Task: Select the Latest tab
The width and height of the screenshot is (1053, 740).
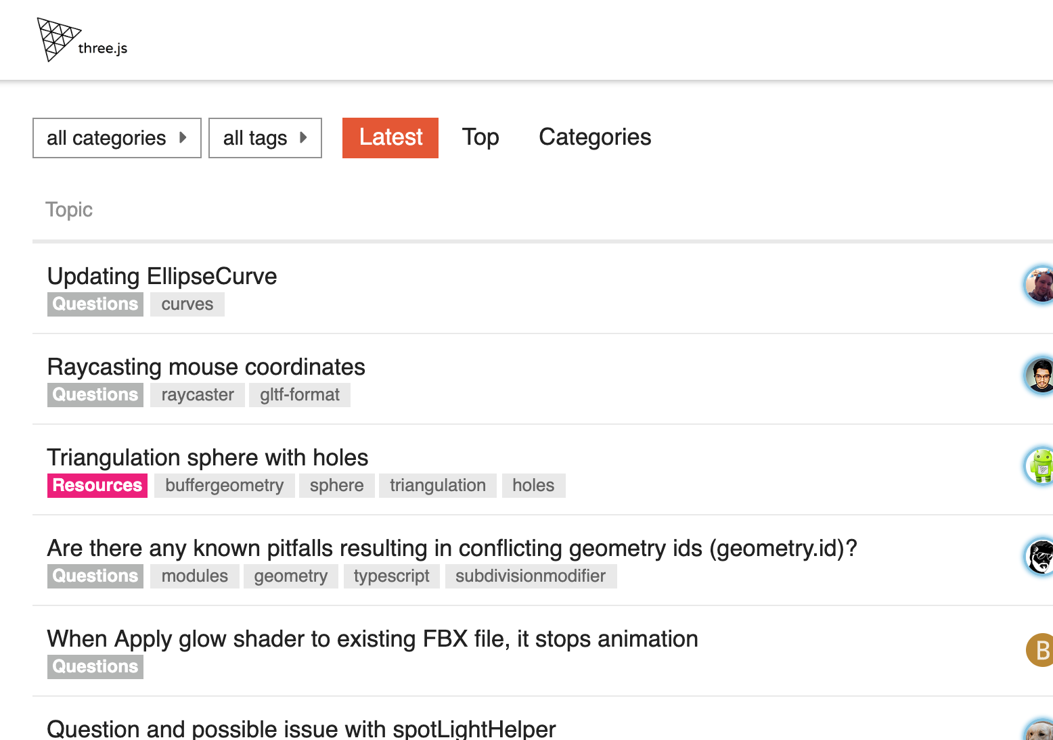Action: point(390,138)
